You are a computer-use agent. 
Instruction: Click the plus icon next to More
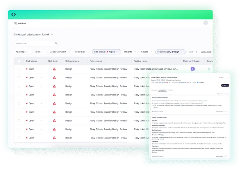(196, 52)
